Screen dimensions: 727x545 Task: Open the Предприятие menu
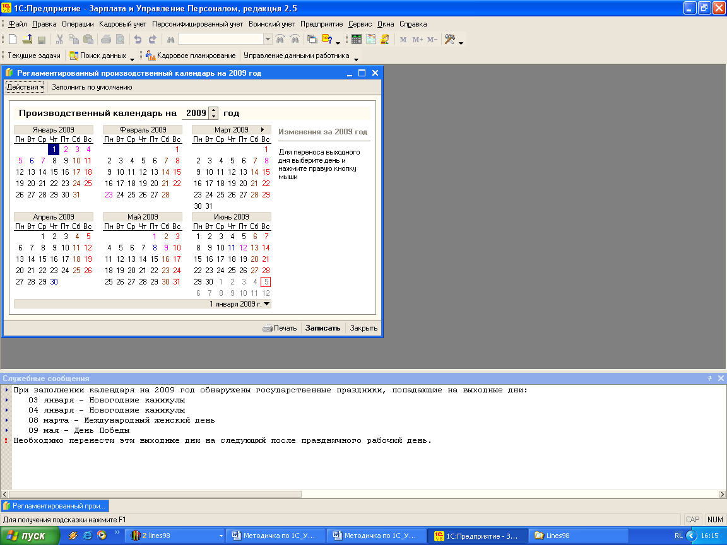(321, 24)
